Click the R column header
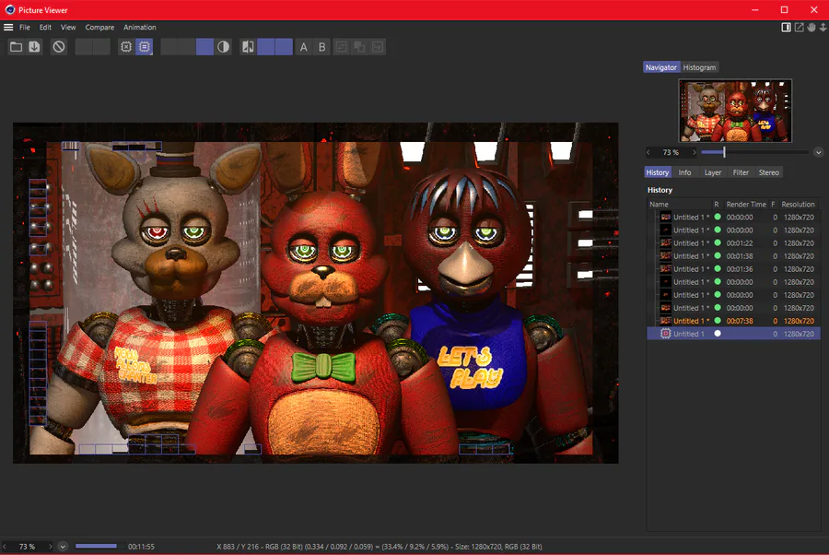Viewport: 829px width, 555px height. point(717,205)
